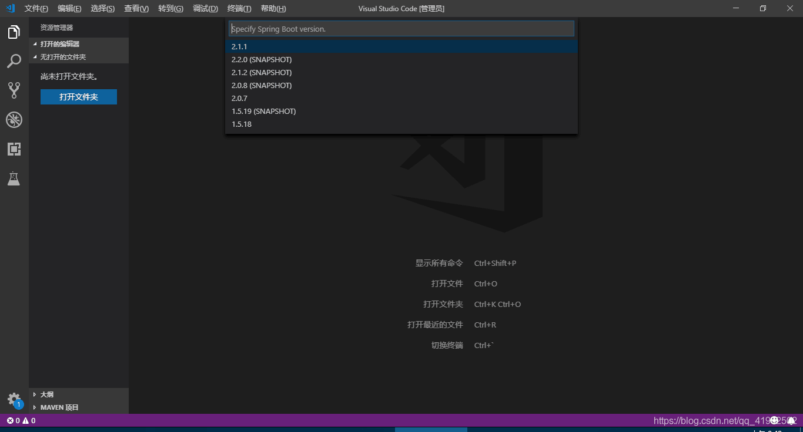Open the 调试(D) menu
The height and width of the screenshot is (432, 803).
tap(205, 8)
